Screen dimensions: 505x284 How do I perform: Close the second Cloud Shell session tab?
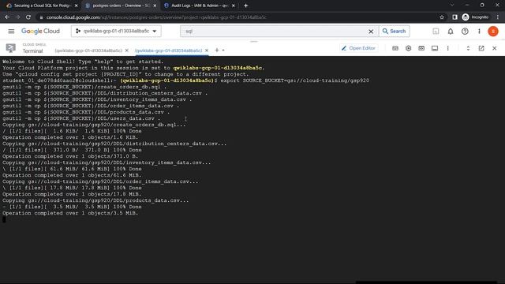tap(207, 50)
